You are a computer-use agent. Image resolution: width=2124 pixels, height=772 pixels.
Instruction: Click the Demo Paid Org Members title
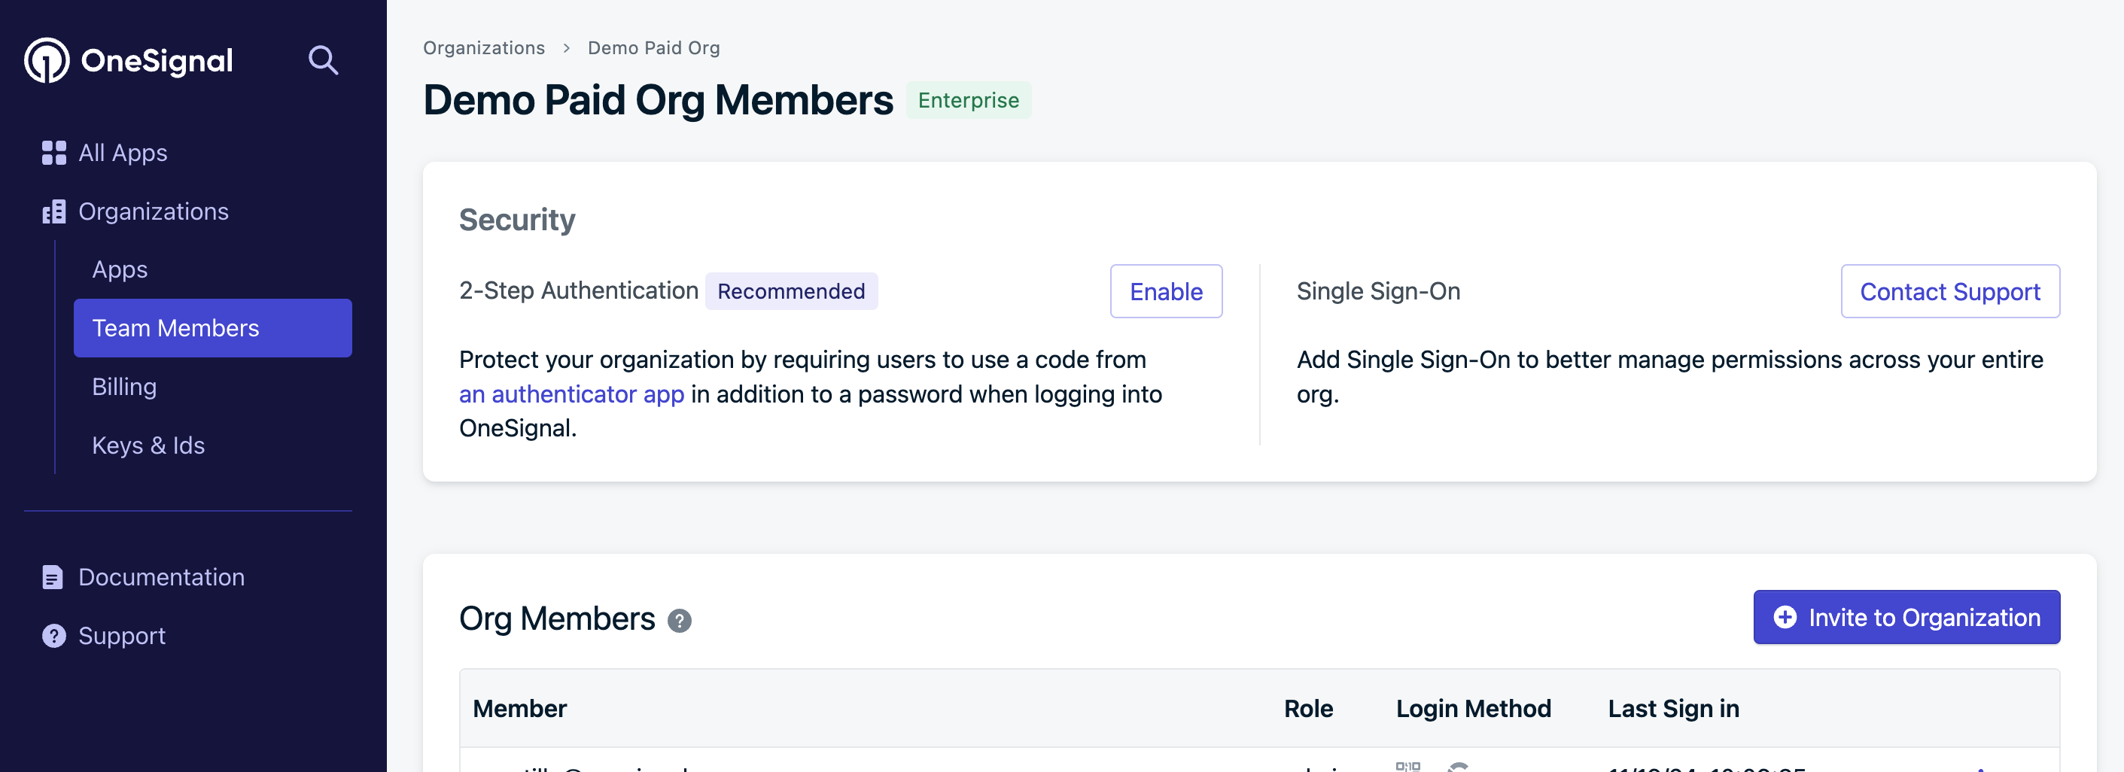click(x=658, y=101)
